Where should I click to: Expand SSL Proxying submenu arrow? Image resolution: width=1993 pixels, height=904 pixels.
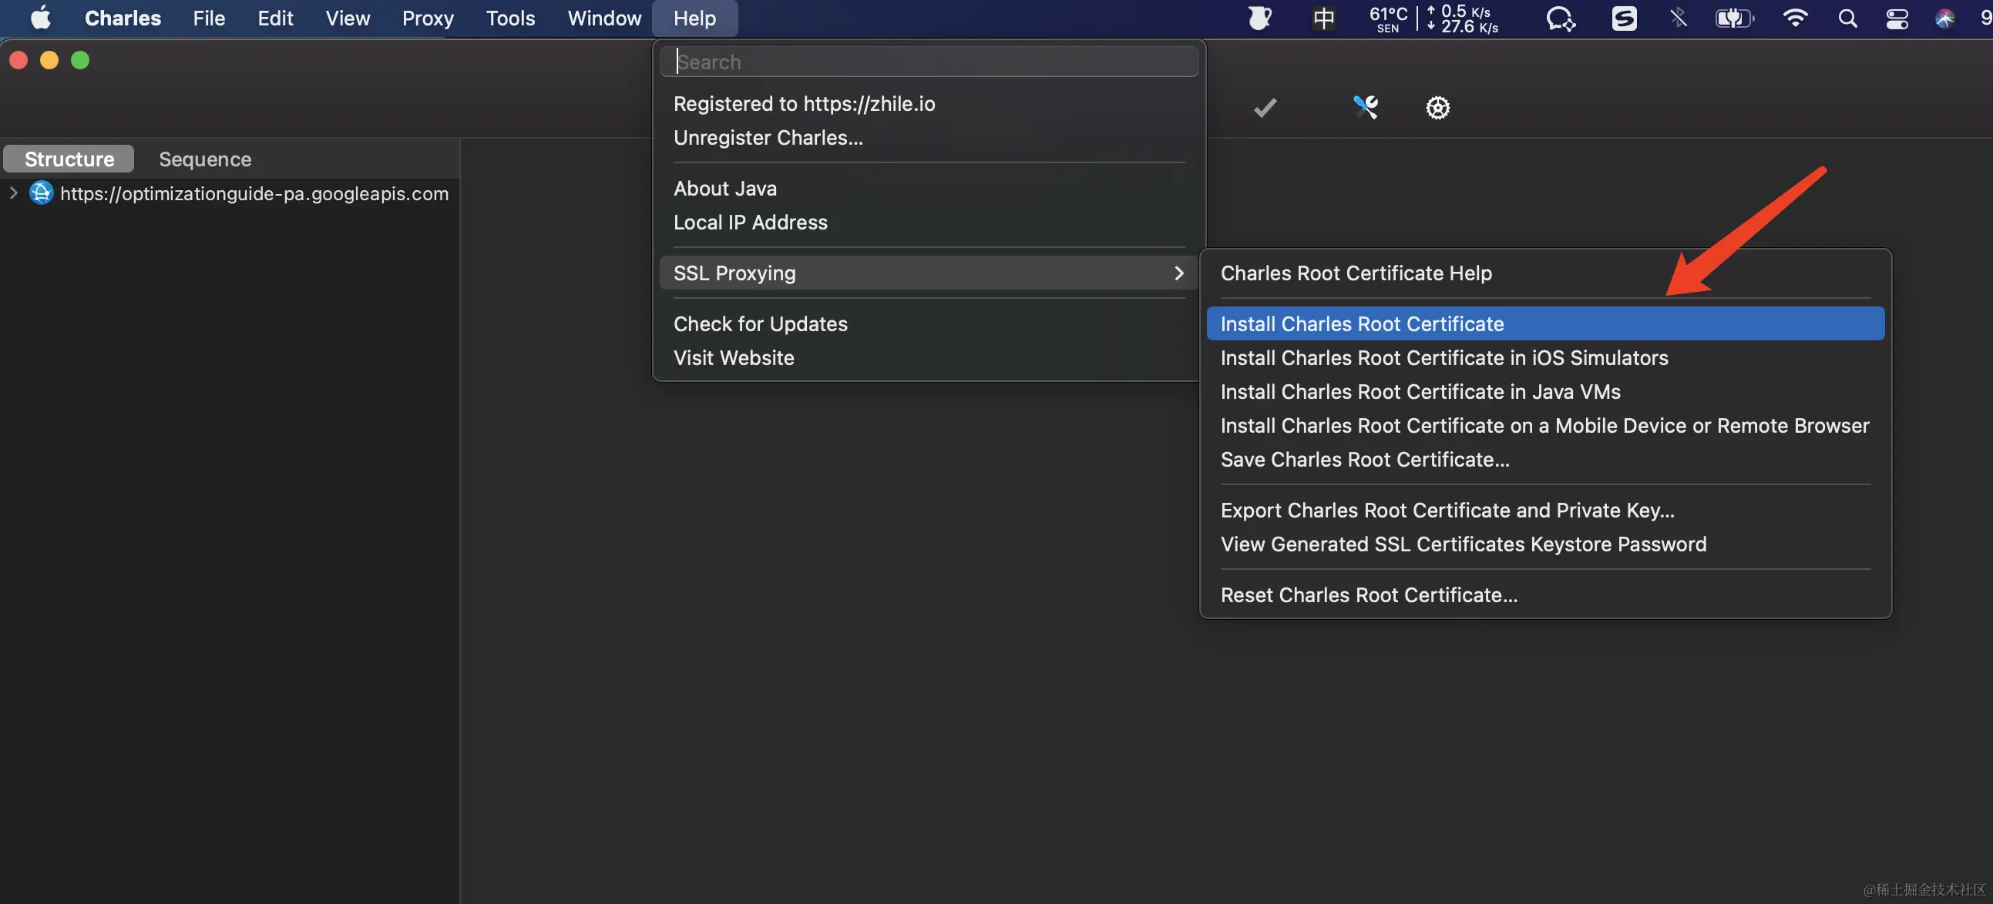(x=1178, y=273)
